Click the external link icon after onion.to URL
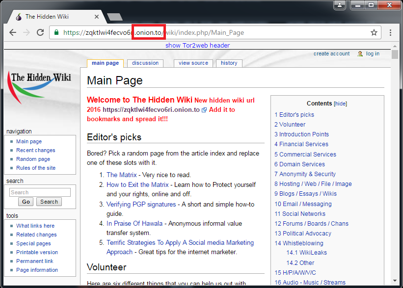 (x=204, y=110)
